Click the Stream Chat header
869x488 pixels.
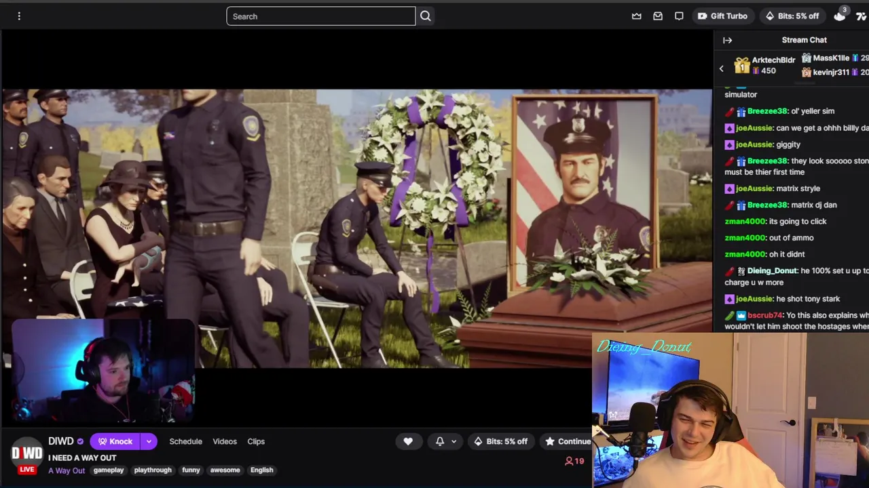point(804,40)
